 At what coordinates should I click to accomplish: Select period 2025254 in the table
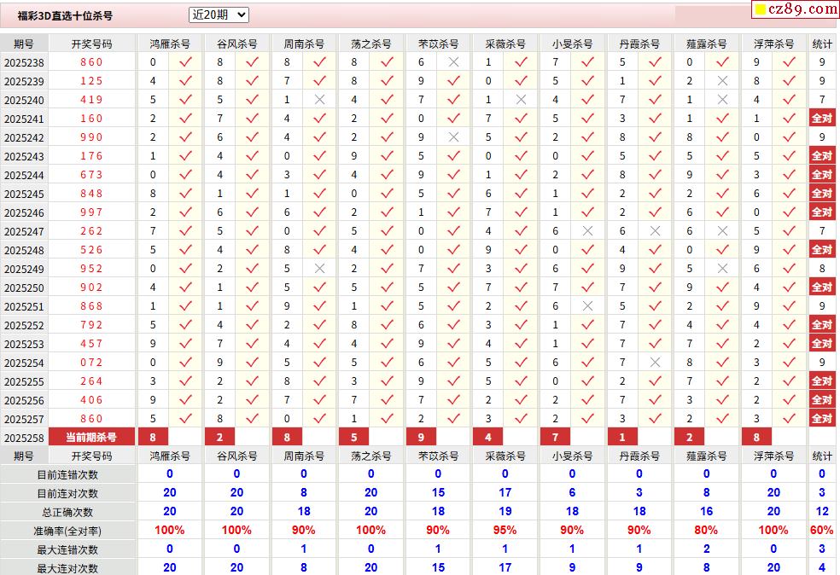pyautogui.click(x=24, y=363)
